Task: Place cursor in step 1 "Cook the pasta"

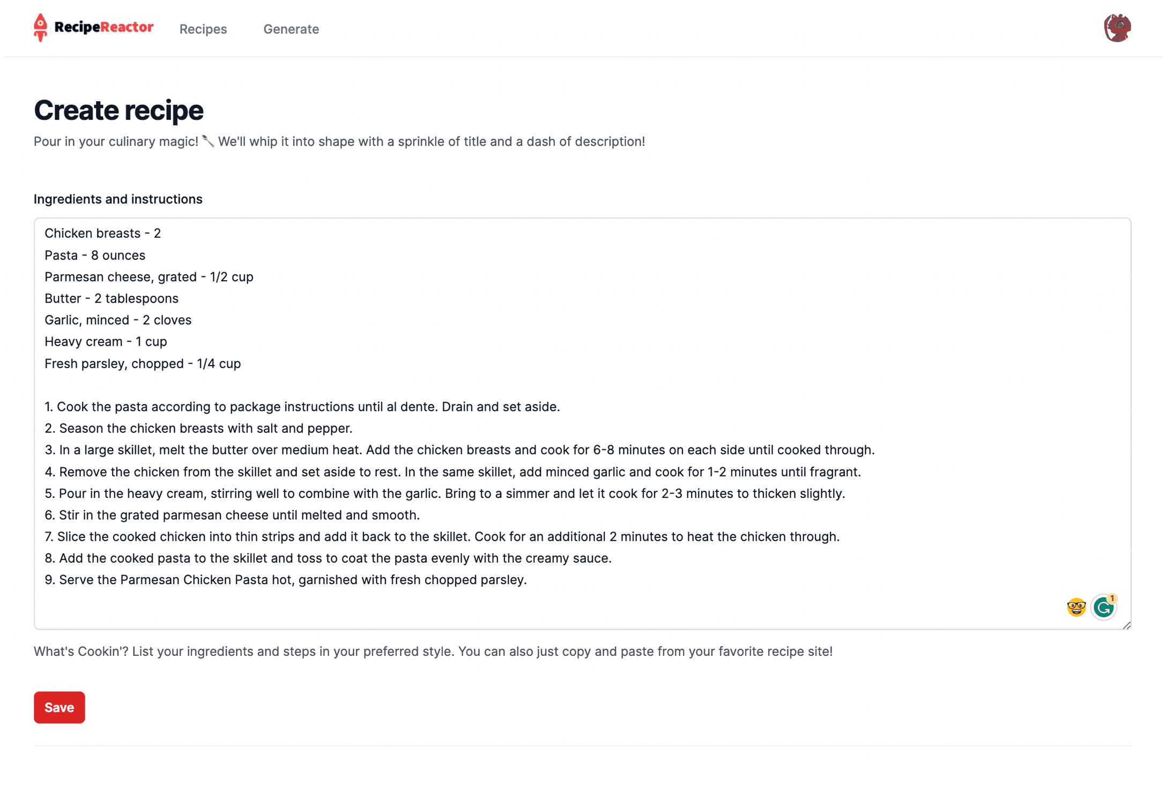Action: 302,407
